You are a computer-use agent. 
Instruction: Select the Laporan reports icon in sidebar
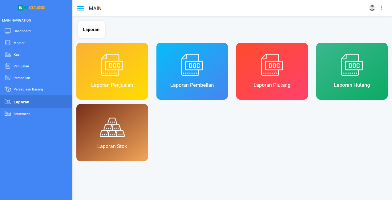point(7,102)
